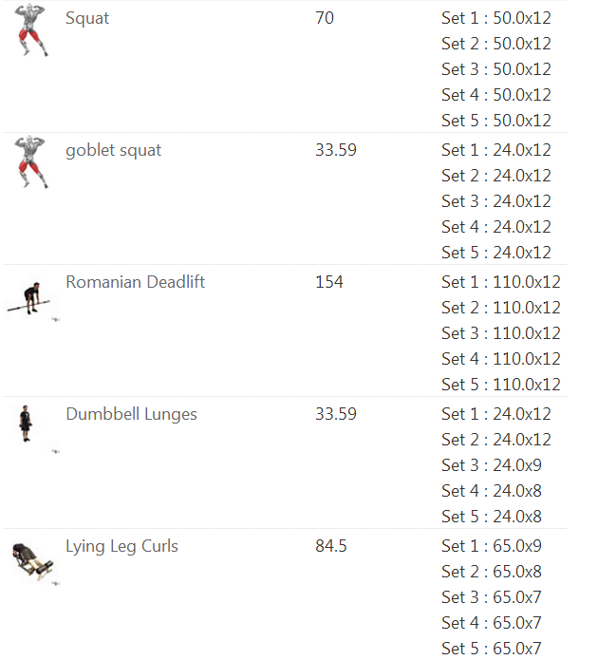Select Lying Leg Curls Set 1 : 65.0x9
The width and height of the screenshot is (598, 660).
pyautogui.click(x=492, y=546)
